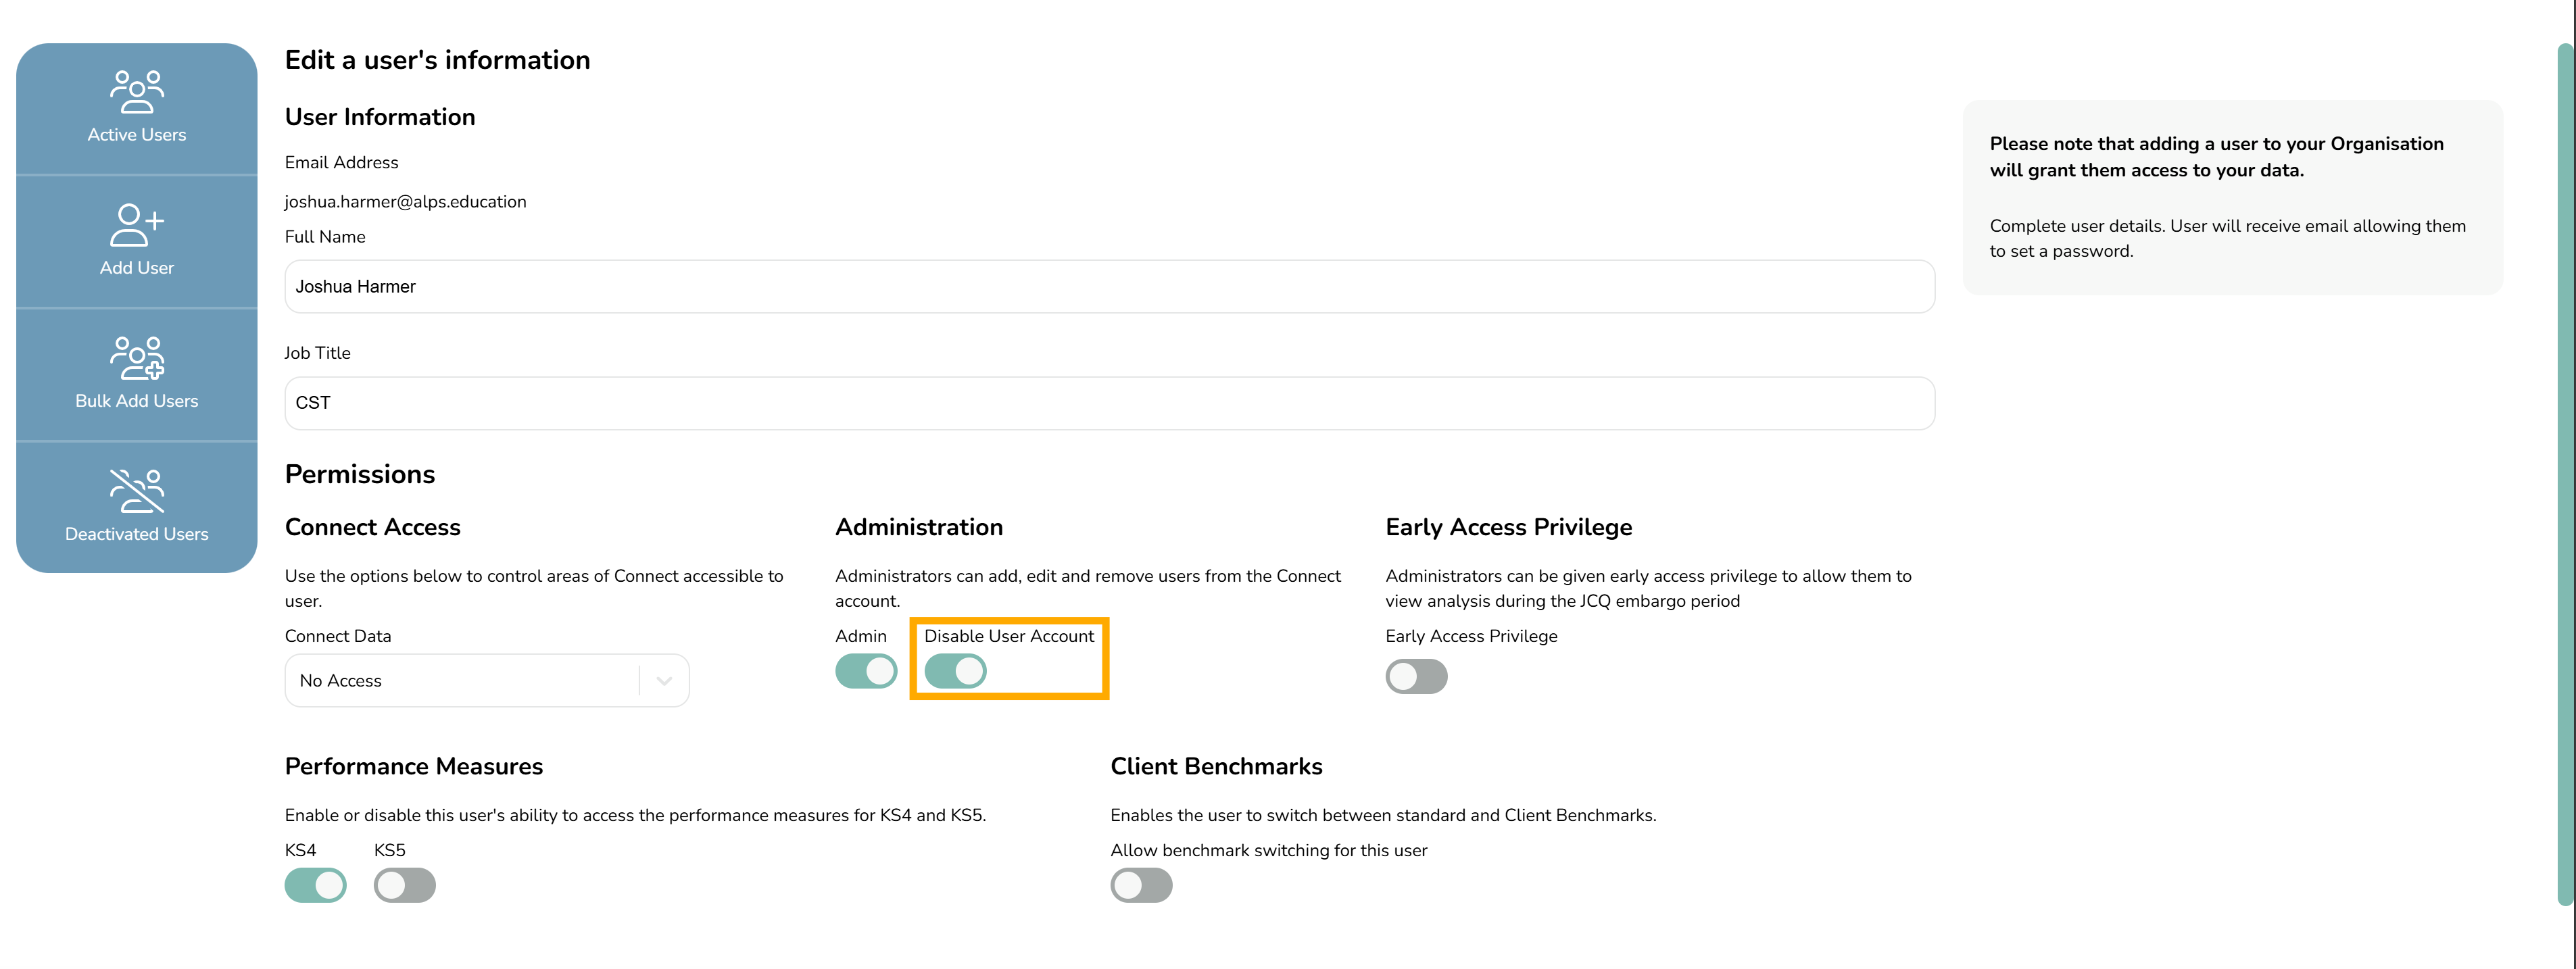Disable the KS4 performance measures toggle
The image size is (2576, 969).
point(315,886)
